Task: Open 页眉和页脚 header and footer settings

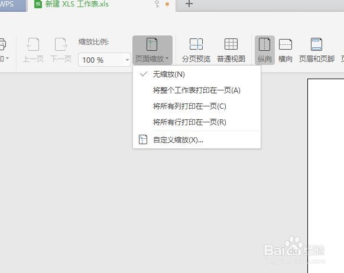Action: pos(317,50)
